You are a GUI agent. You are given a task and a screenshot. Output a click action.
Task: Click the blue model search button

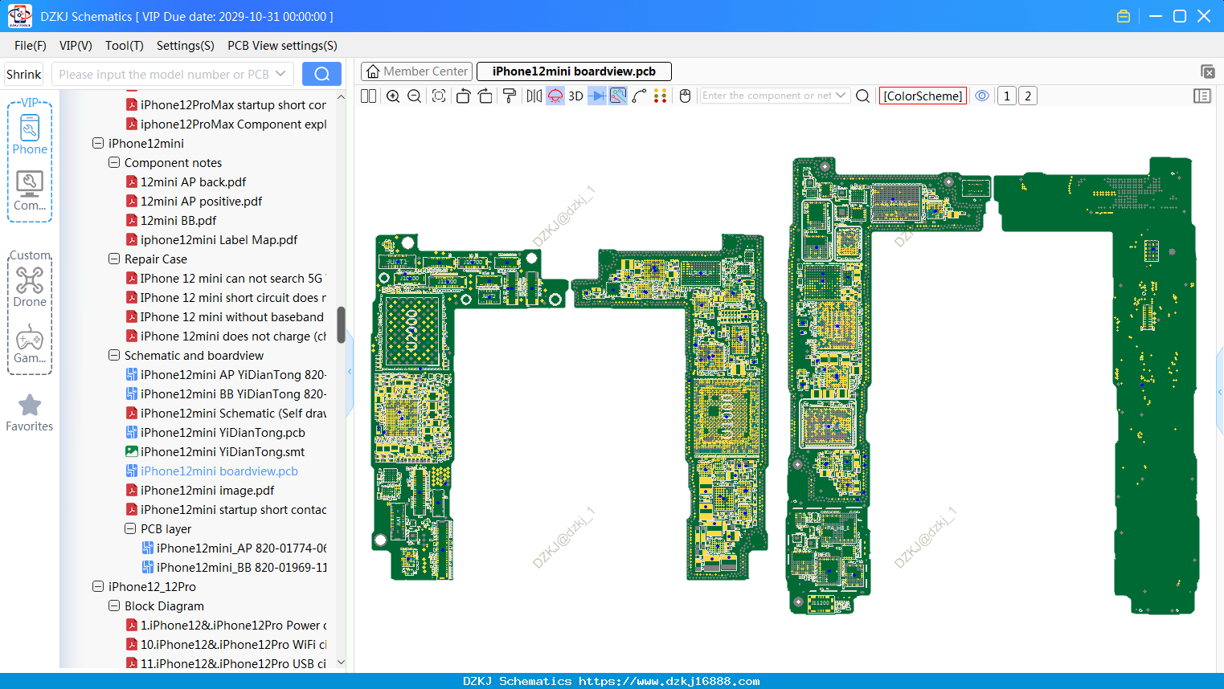click(x=321, y=74)
